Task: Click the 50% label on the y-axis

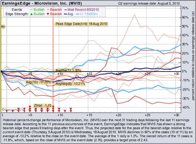Action: click(185, 26)
